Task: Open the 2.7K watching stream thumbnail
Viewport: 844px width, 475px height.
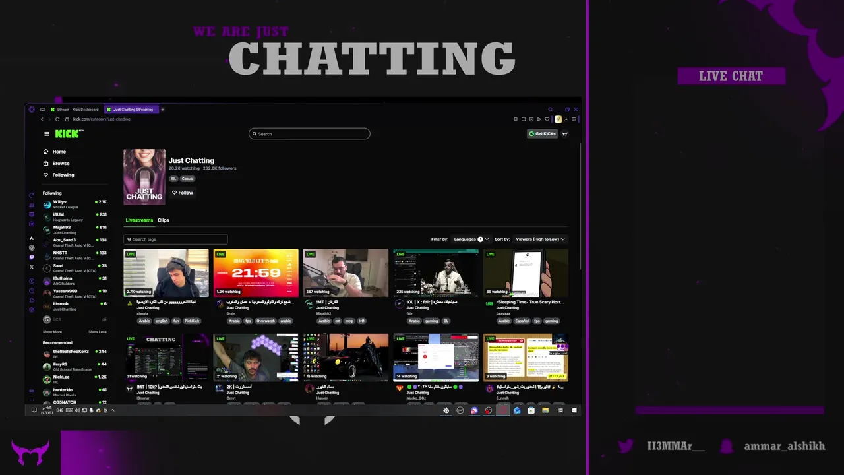Action: (x=166, y=272)
